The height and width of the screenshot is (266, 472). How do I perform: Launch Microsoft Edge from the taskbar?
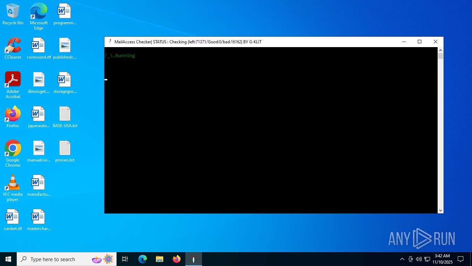143,259
